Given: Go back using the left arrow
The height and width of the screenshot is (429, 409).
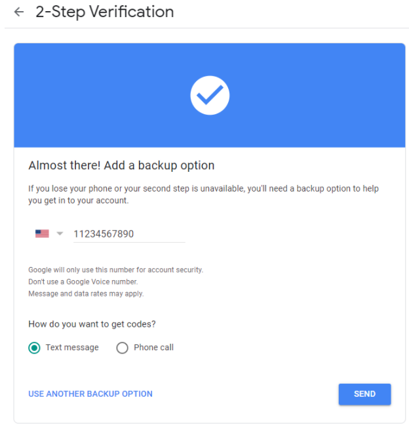Looking at the screenshot, I should coord(19,12).
